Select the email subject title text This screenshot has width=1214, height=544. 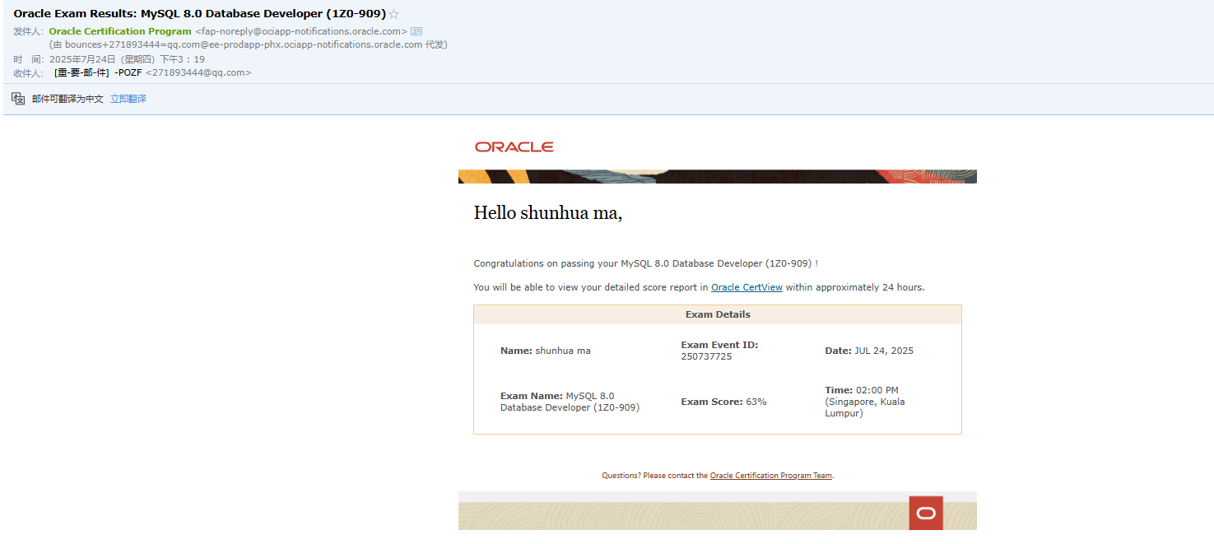coord(199,14)
